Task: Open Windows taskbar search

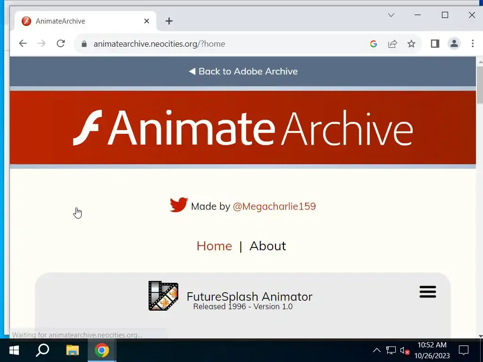Action: [42, 350]
